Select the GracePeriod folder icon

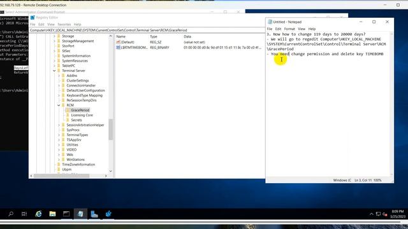point(68,110)
